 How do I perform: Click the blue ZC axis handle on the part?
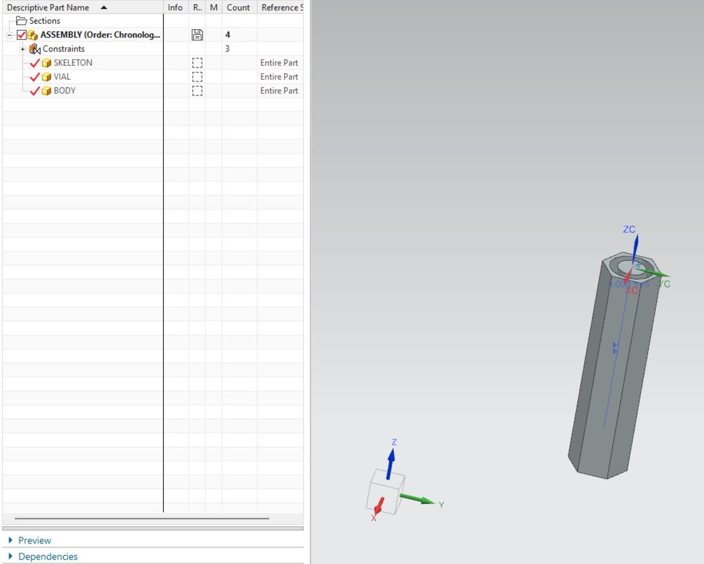635,249
